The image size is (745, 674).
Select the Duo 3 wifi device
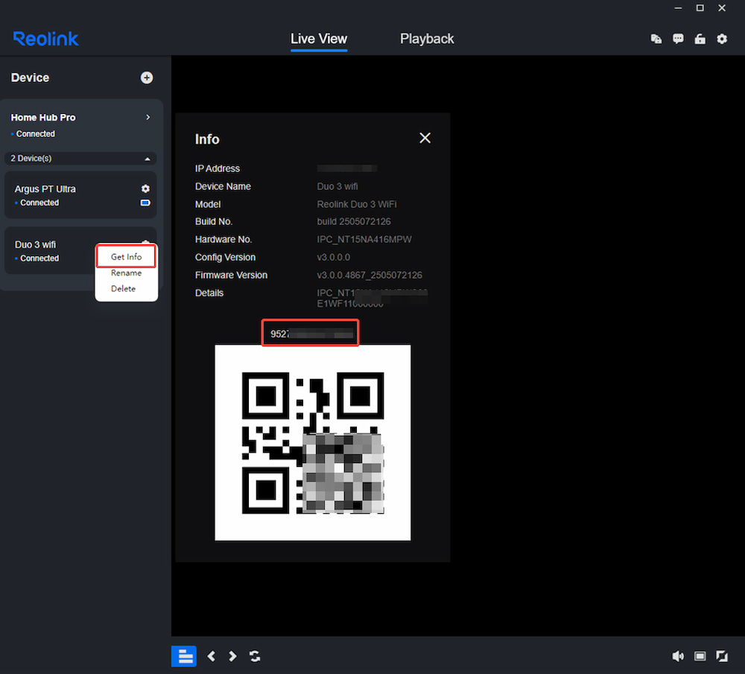[x=50, y=251]
